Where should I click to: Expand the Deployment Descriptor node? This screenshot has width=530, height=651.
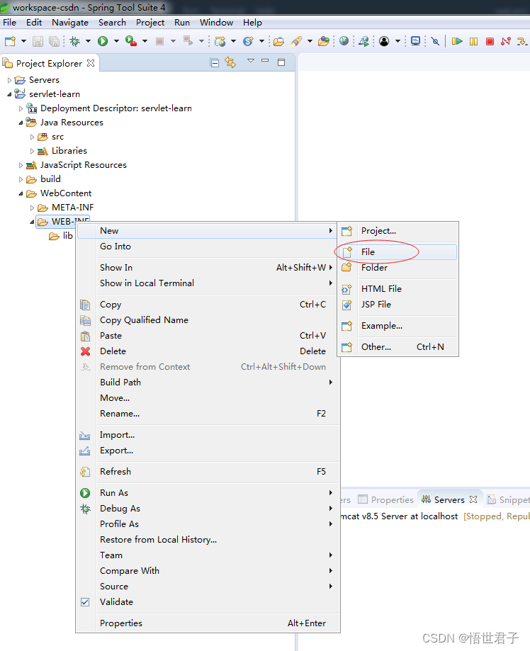click(21, 108)
